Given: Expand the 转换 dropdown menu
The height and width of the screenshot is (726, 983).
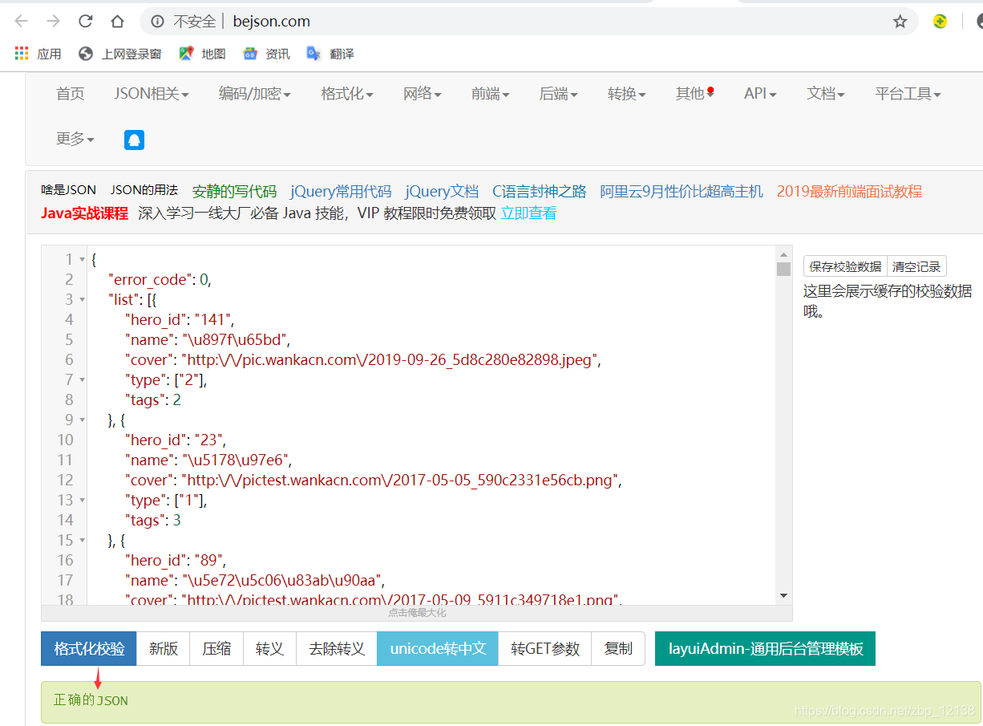Looking at the screenshot, I should coord(627,94).
